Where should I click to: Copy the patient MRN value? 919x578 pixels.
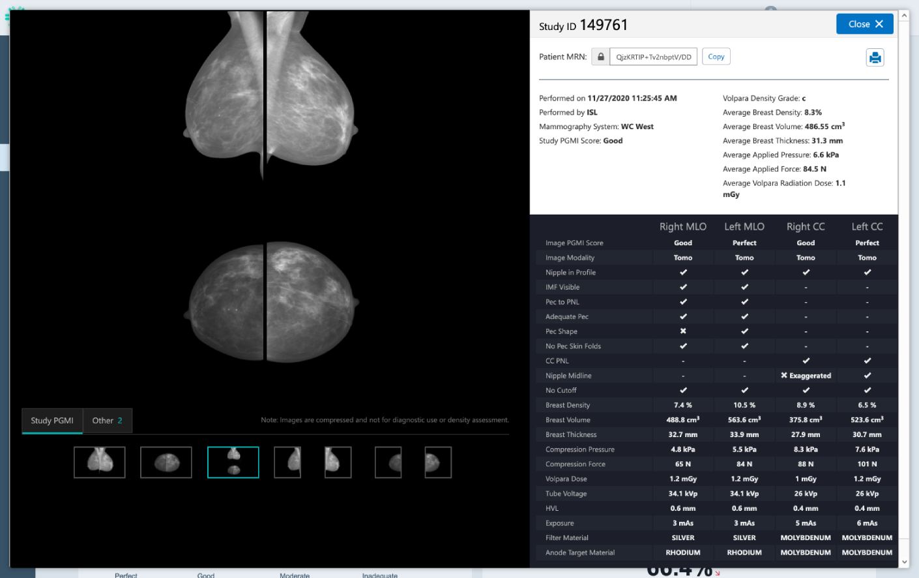(716, 57)
